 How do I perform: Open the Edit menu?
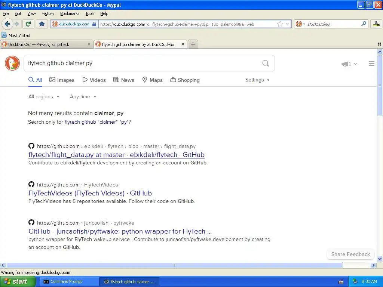[x=18, y=13]
